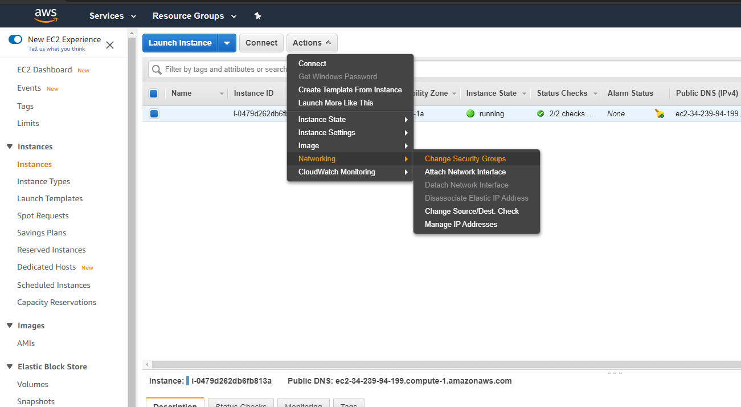This screenshot has height=407, width=741.
Task: Click the Connect button
Action: 261,43
